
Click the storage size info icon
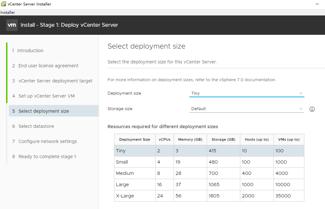(x=312, y=109)
